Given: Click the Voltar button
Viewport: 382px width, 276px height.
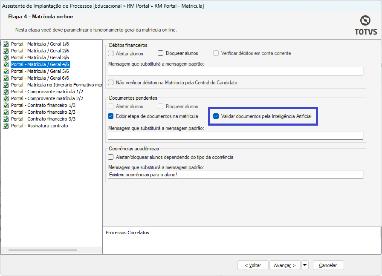Looking at the screenshot, I should 253,265.
